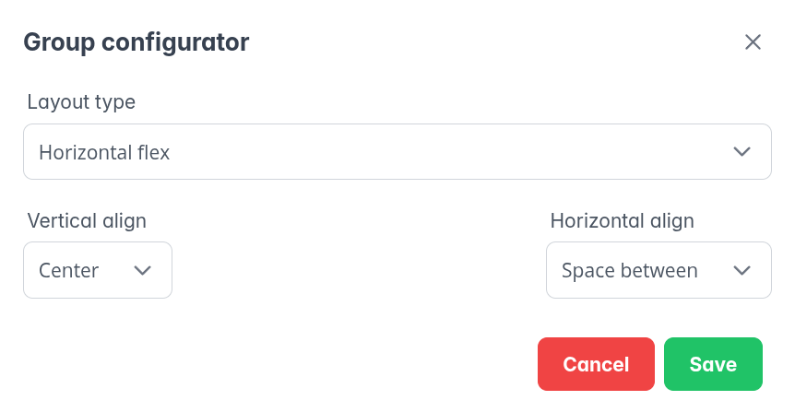Open the Layout type dropdown
This screenshot has width=795, height=412.
[x=397, y=152]
